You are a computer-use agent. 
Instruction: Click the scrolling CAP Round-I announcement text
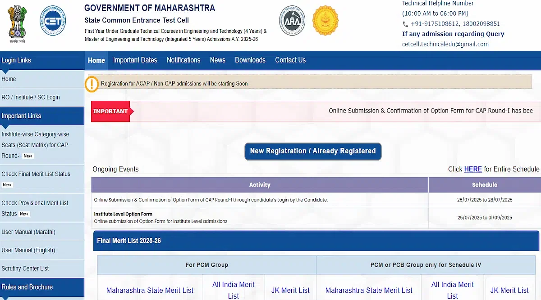point(431,111)
